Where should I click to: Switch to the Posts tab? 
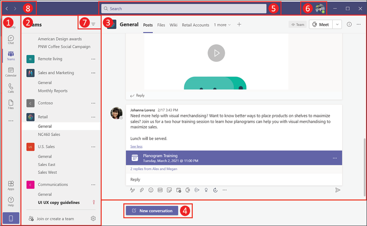tap(148, 25)
